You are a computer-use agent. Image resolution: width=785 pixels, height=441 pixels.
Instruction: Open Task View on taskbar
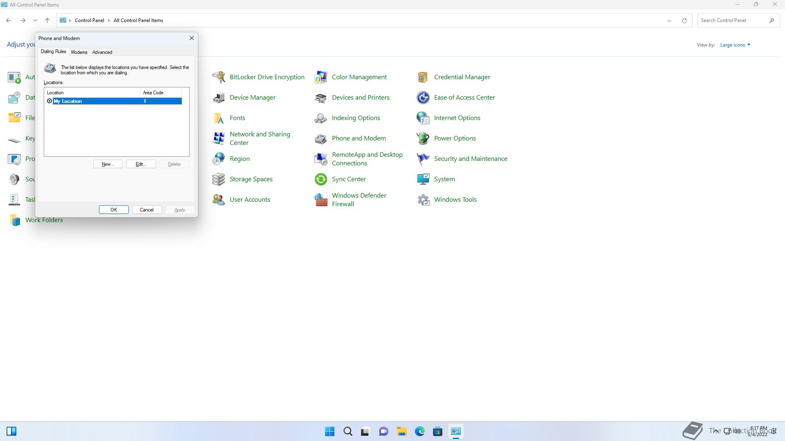click(x=366, y=431)
